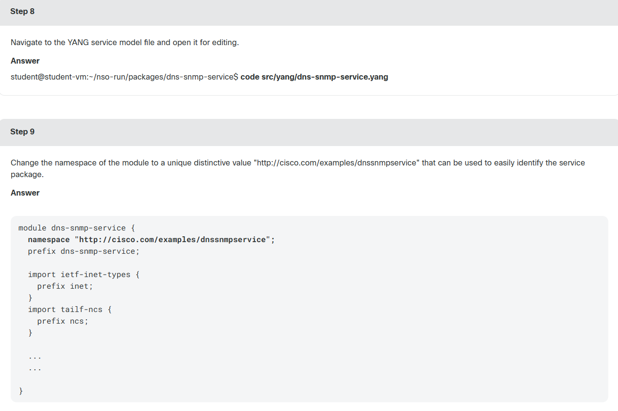
Task: Click the import tailf-ncs line
Action: point(69,310)
